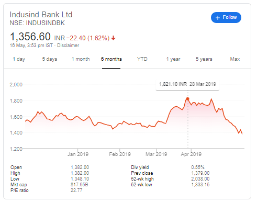Open the Disclaimer link
The image size is (257, 202).
[68, 46]
